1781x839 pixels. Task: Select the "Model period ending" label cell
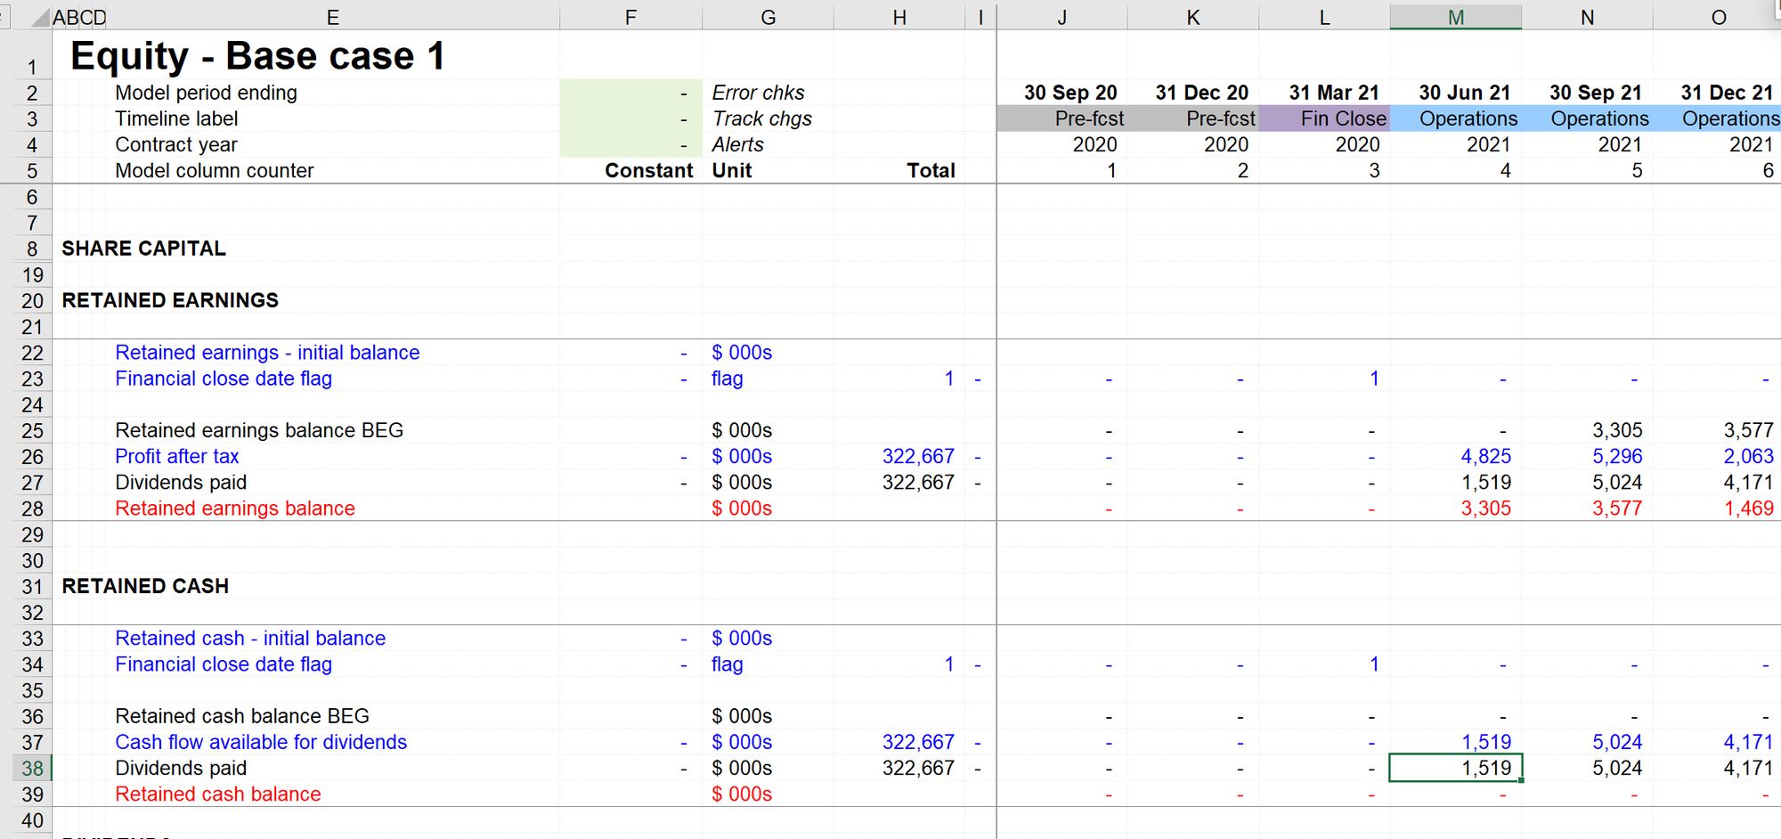click(x=206, y=93)
